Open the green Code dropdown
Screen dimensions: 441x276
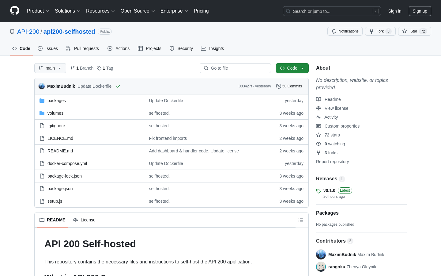coord(292,68)
